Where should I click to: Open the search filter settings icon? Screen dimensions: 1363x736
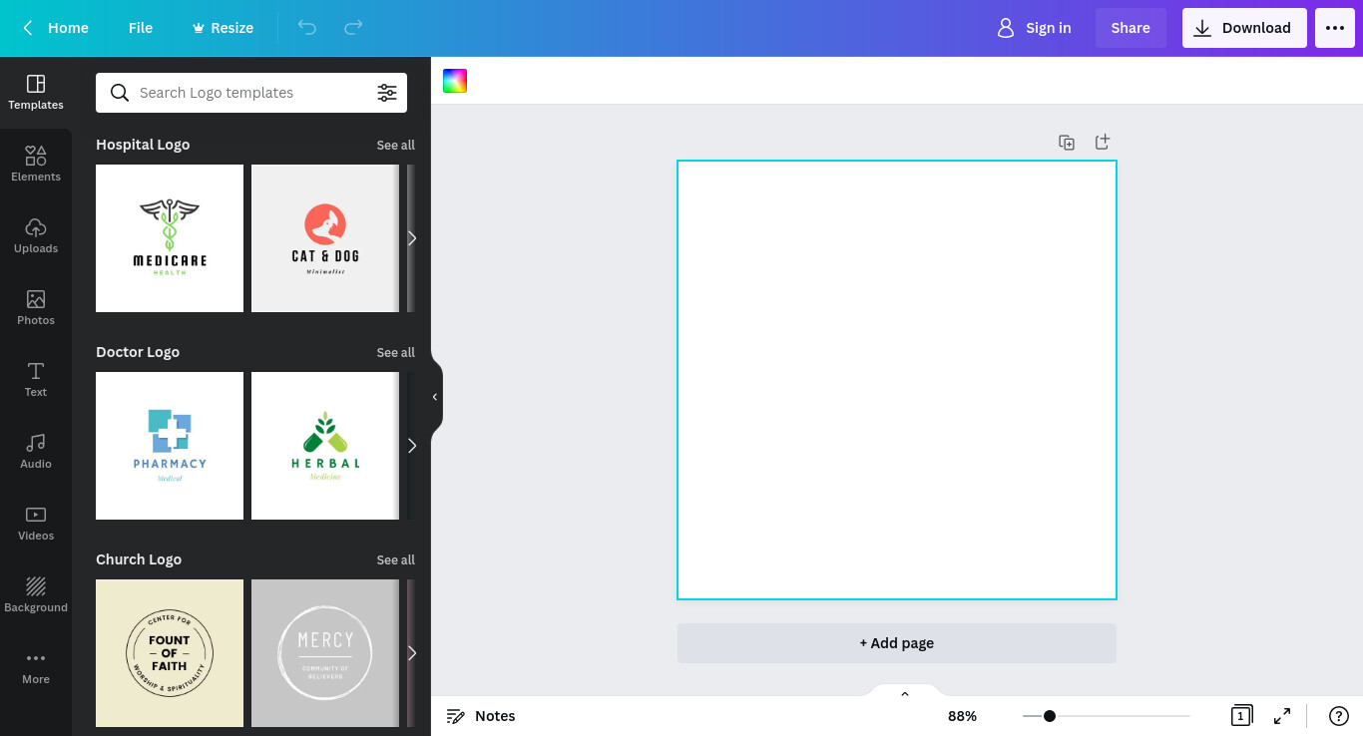pyautogui.click(x=387, y=93)
